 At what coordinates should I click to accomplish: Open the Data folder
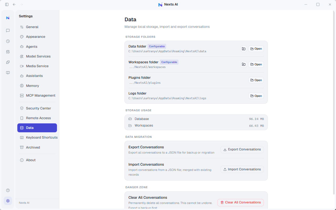tap(256, 49)
